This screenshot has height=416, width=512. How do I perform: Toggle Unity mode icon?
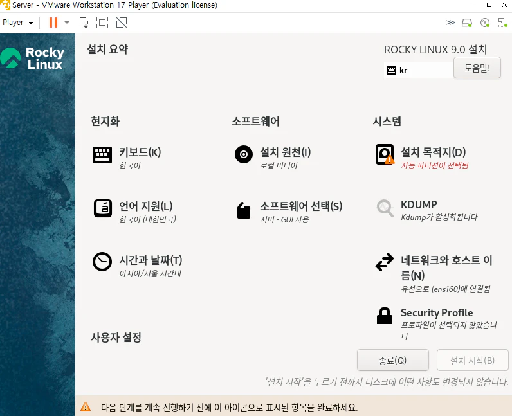[x=122, y=23]
